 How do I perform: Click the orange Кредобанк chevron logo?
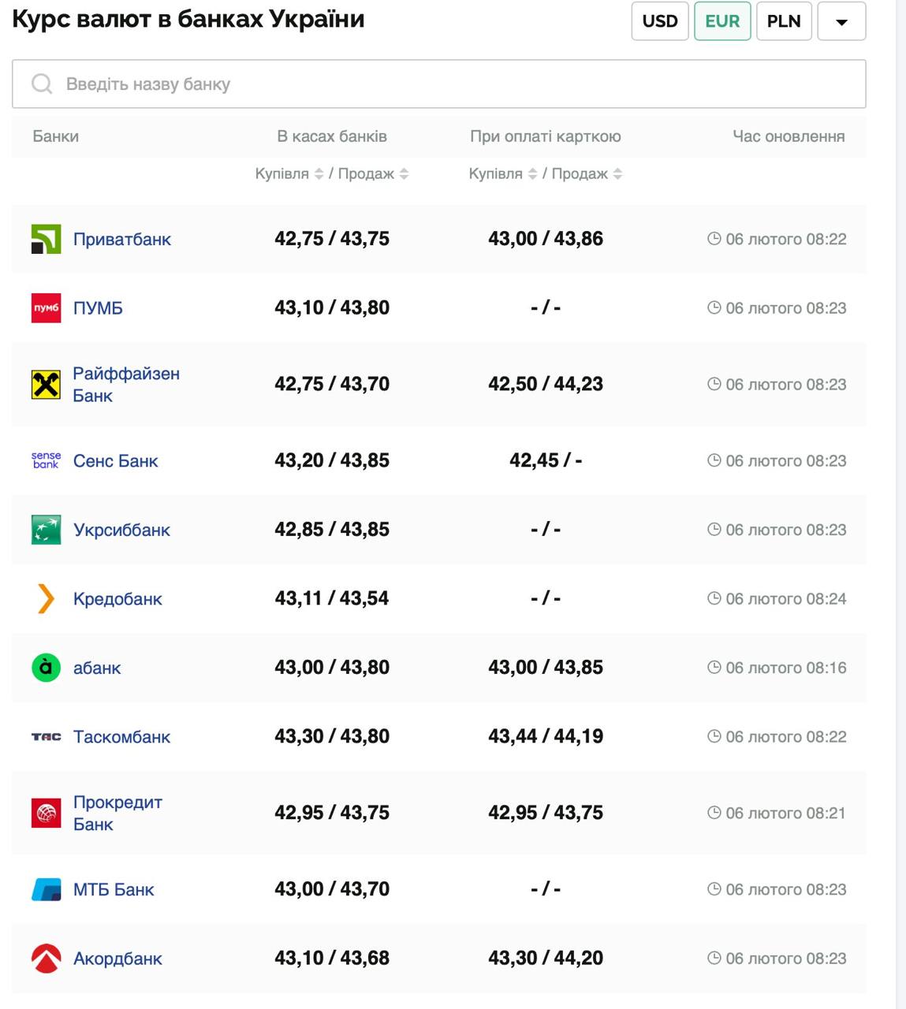[46, 599]
